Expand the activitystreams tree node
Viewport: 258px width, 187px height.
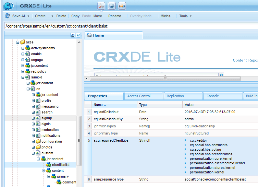click(x=23, y=48)
